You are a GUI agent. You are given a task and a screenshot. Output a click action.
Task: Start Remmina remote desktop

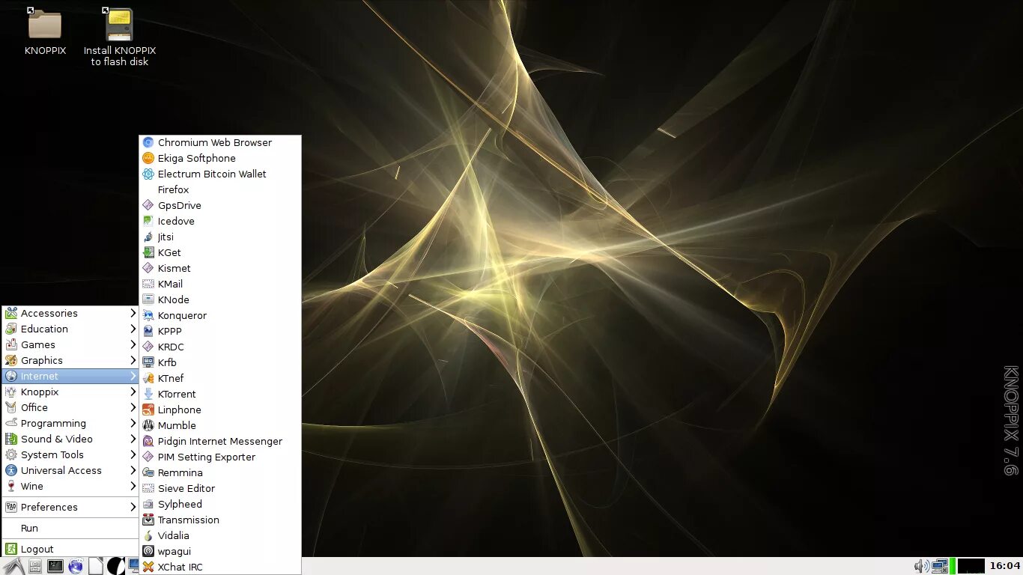[x=220, y=472]
